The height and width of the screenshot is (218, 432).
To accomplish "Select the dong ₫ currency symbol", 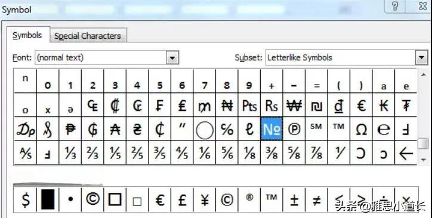I will click(339, 105).
